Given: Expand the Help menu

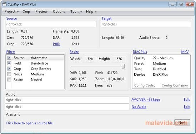Looking at the screenshot, I should [x=91, y=12].
